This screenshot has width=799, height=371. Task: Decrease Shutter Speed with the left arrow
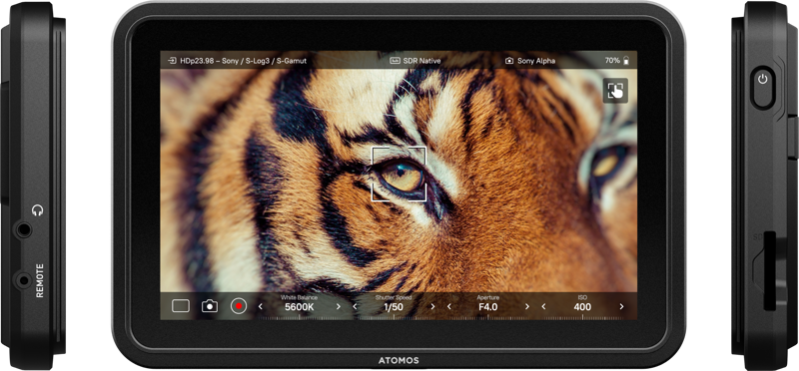(x=355, y=306)
